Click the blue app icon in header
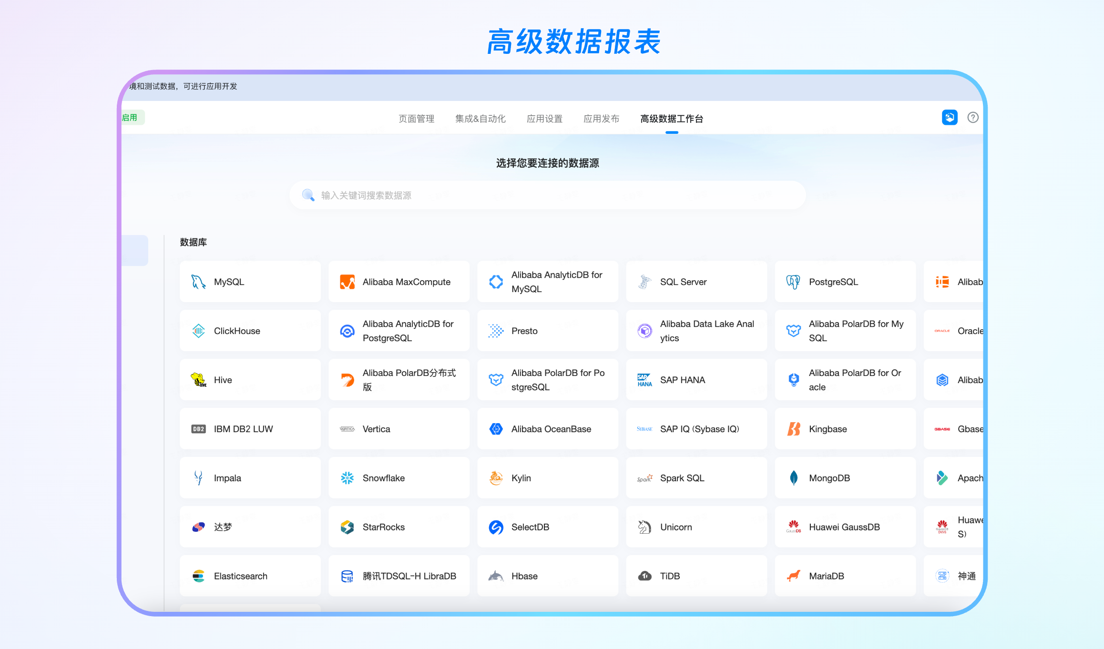The width and height of the screenshot is (1104, 649). click(x=950, y=117)
